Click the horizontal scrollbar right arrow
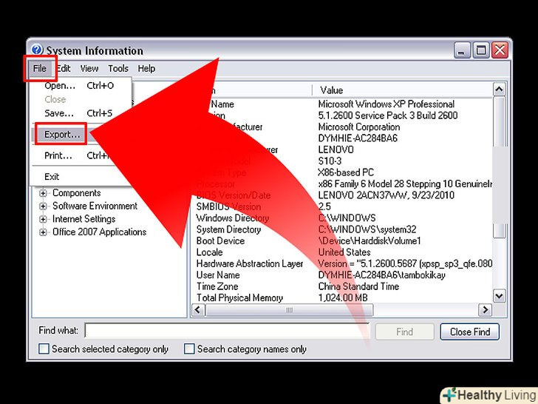 click(485, 310)
